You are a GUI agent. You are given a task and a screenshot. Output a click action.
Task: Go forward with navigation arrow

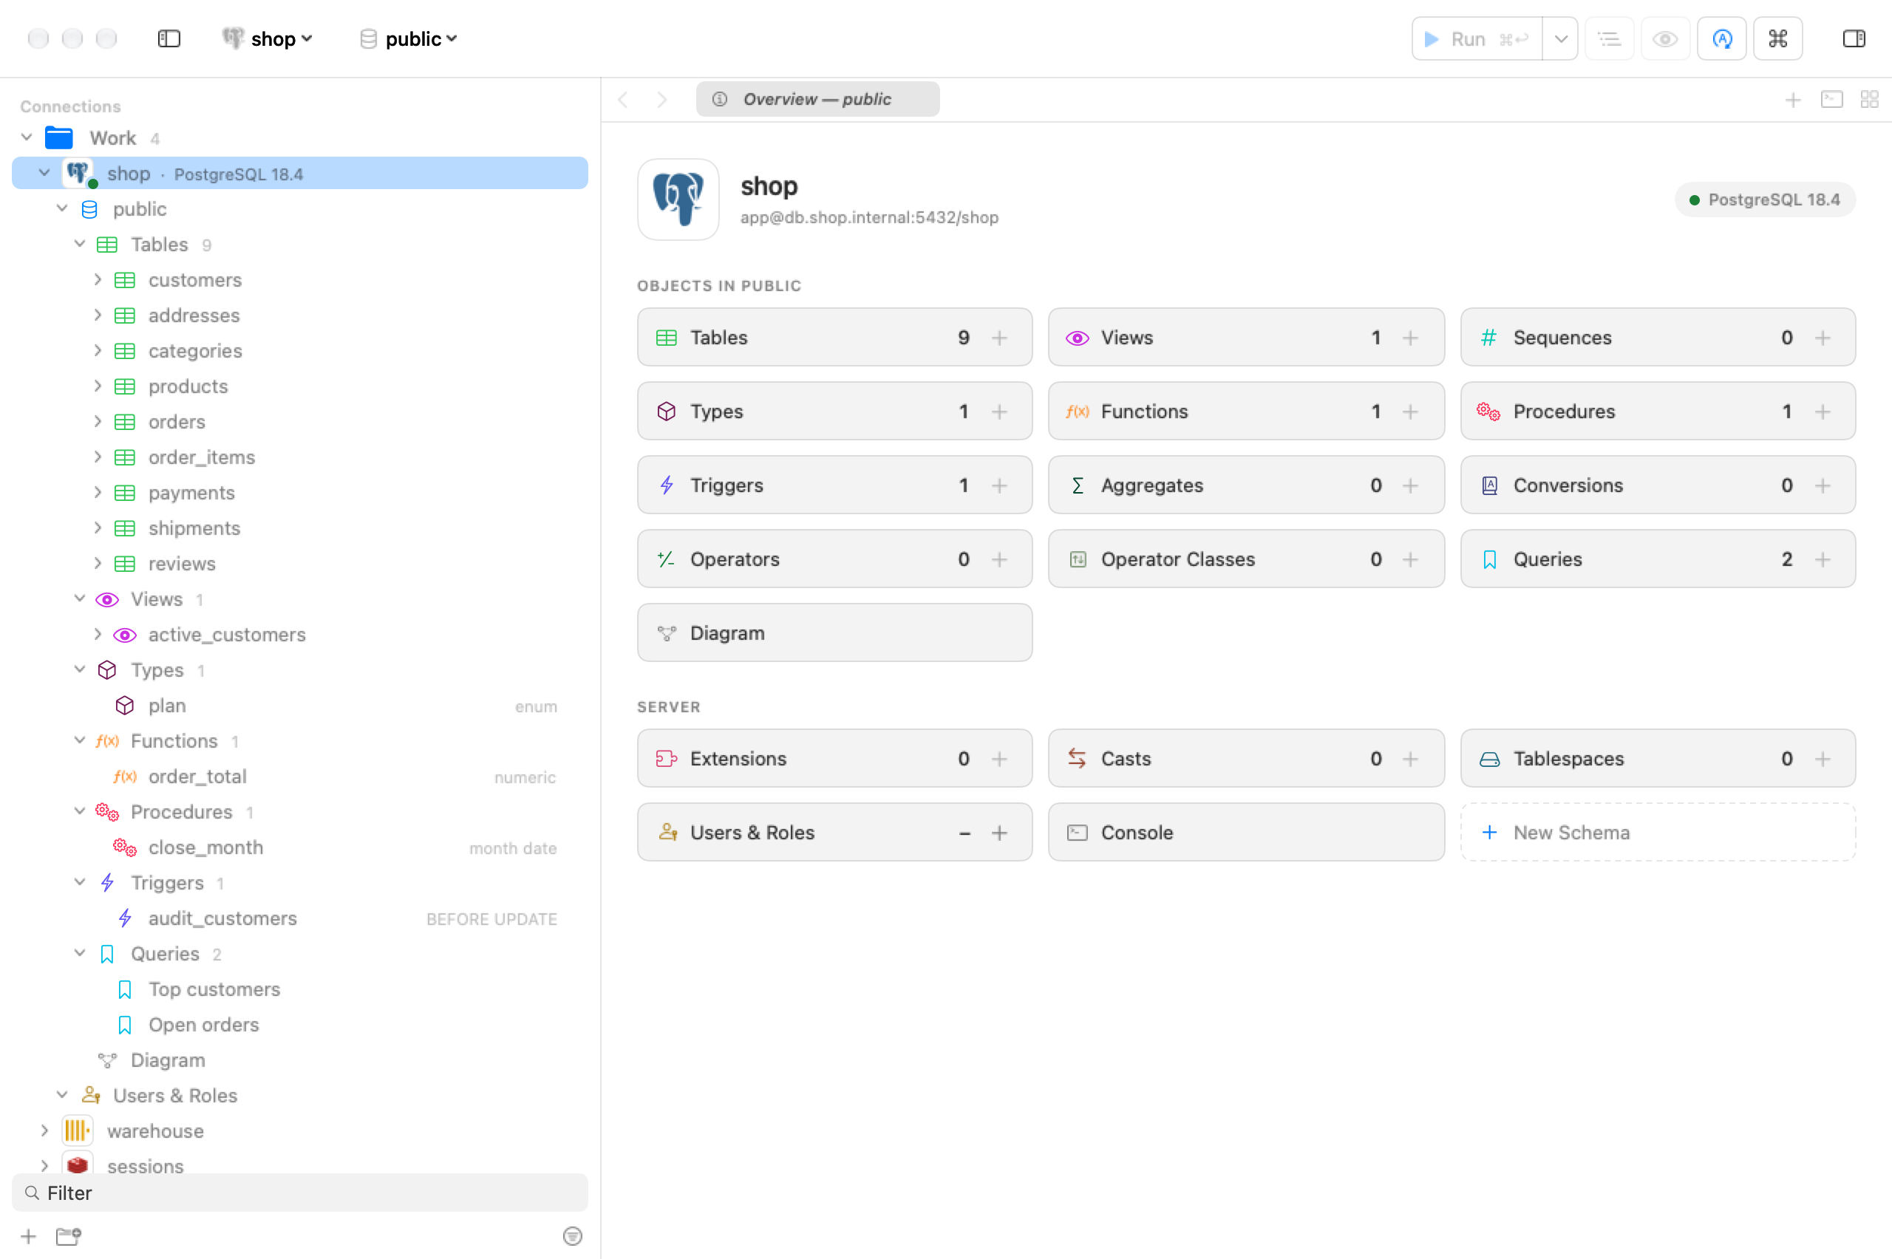(661, 100)
